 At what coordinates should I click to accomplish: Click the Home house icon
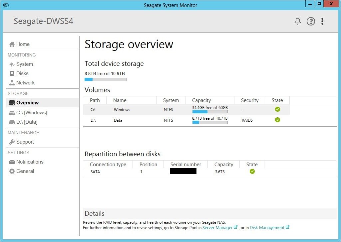[12, 44]
